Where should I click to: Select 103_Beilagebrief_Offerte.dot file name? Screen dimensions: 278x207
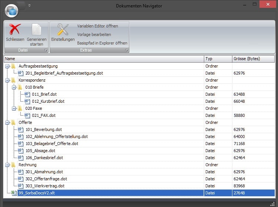pyautogui.click(x=52, y=144)
